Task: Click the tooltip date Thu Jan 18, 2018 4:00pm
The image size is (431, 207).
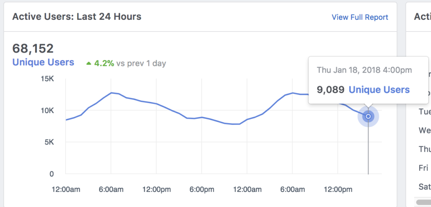Action: click(364, 70)
